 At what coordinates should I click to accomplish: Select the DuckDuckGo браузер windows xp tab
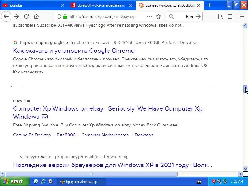tap(170, 5)
